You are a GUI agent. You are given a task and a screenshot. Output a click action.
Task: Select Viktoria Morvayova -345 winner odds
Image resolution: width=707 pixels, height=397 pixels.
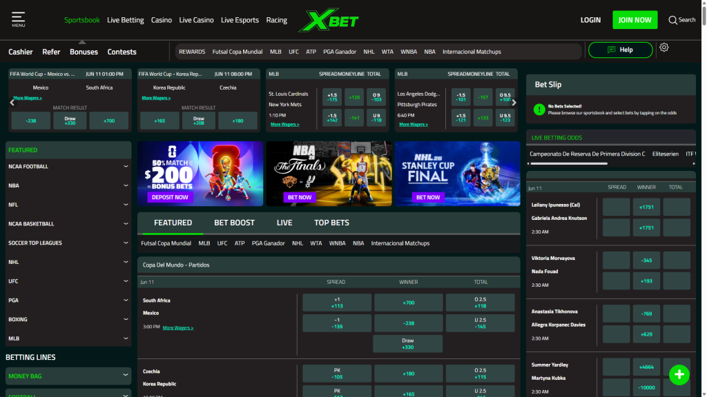pyautogui.click(x=646, y=261)
